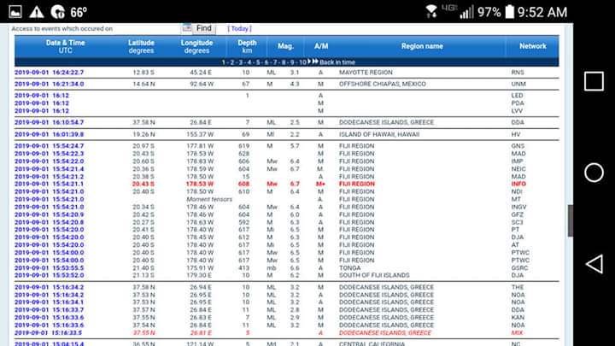This screenshot has width=615, height=346.
Task: Click the Mag. column header
Action: tap(285, 46)
